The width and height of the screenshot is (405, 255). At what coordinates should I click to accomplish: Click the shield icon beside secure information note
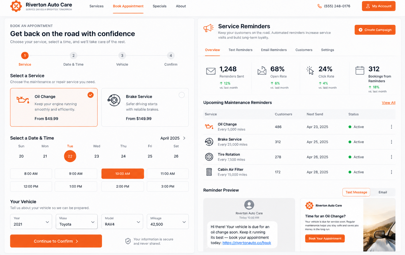point(128,241)
